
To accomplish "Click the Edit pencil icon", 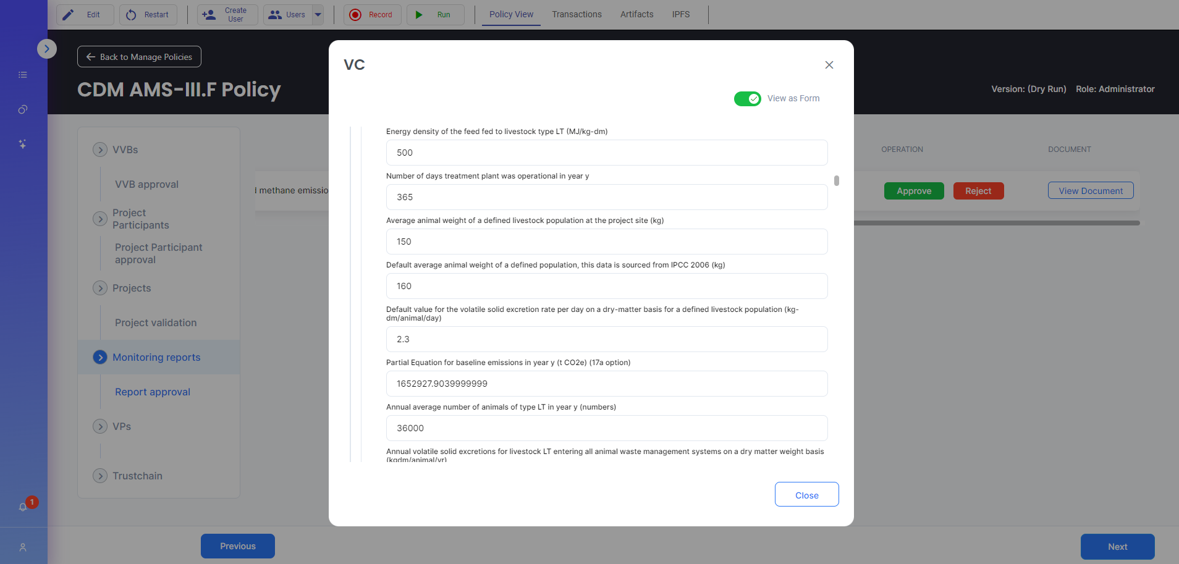I will [x=69, y=15].
